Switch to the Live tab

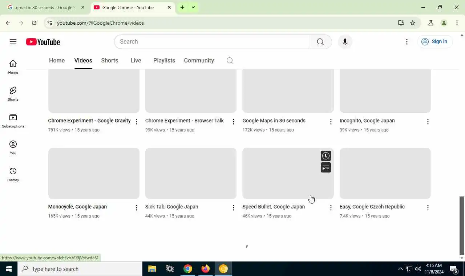pyautogui.click(x=136, y=61)
